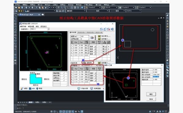Screen dimensions: 183x113
Task: Toggle the first checkmark in display options list
Action: click(x=64, y=73)
